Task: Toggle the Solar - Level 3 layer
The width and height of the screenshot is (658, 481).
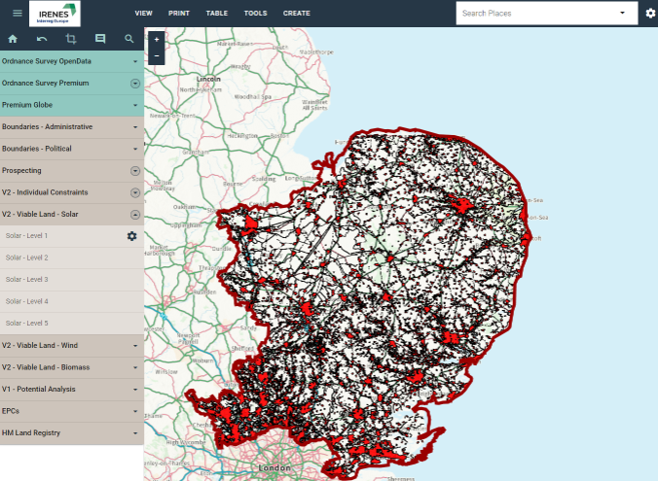Action: [x=26, y=279]
